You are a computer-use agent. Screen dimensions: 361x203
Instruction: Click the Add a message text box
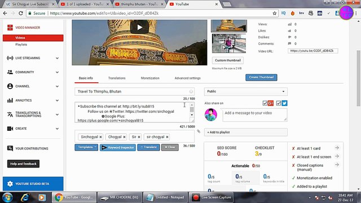(255, 114)
